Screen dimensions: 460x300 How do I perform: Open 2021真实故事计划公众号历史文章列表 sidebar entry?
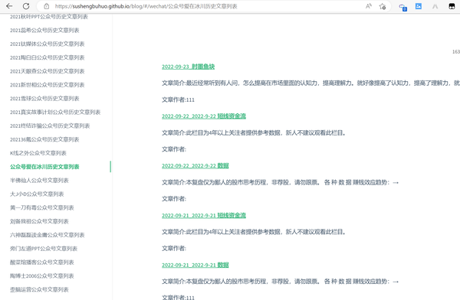pos(55,112)
